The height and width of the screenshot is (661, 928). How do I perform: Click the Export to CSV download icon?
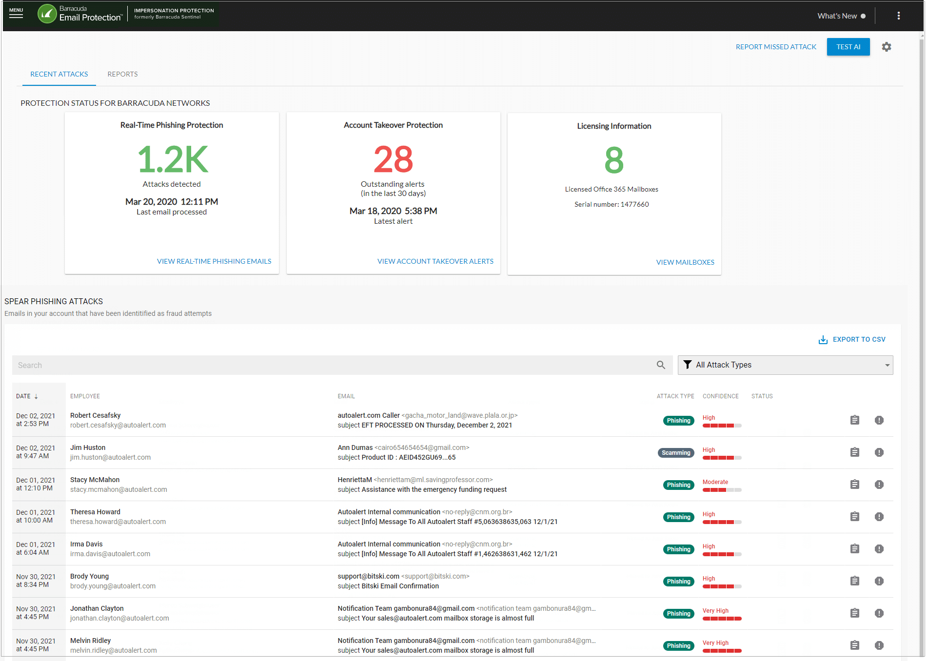tap(823, 340)
